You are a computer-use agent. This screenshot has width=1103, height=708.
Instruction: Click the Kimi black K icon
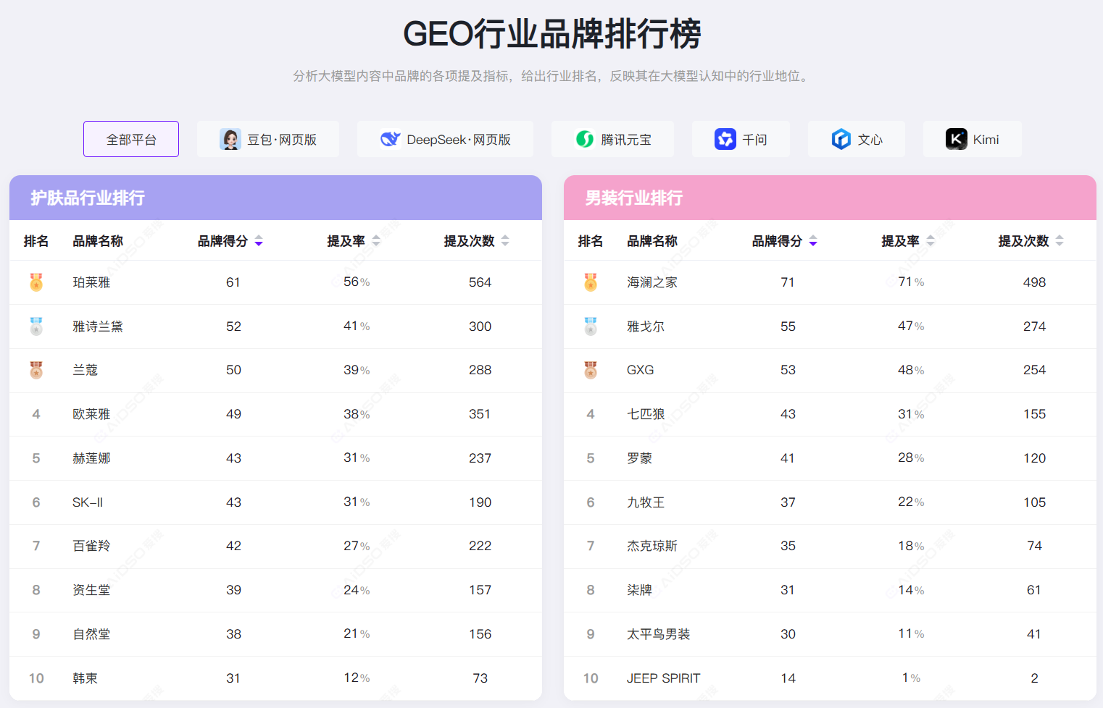pos(956,139)
